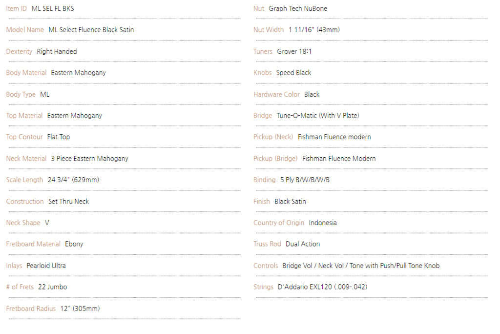Select the Set Thru Neck construction text
The image size is (500, 334).
click(x=68, y=202)
